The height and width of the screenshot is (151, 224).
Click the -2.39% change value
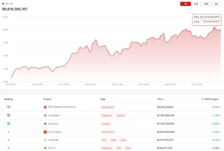pyautogui.click(x=216, y=148)
